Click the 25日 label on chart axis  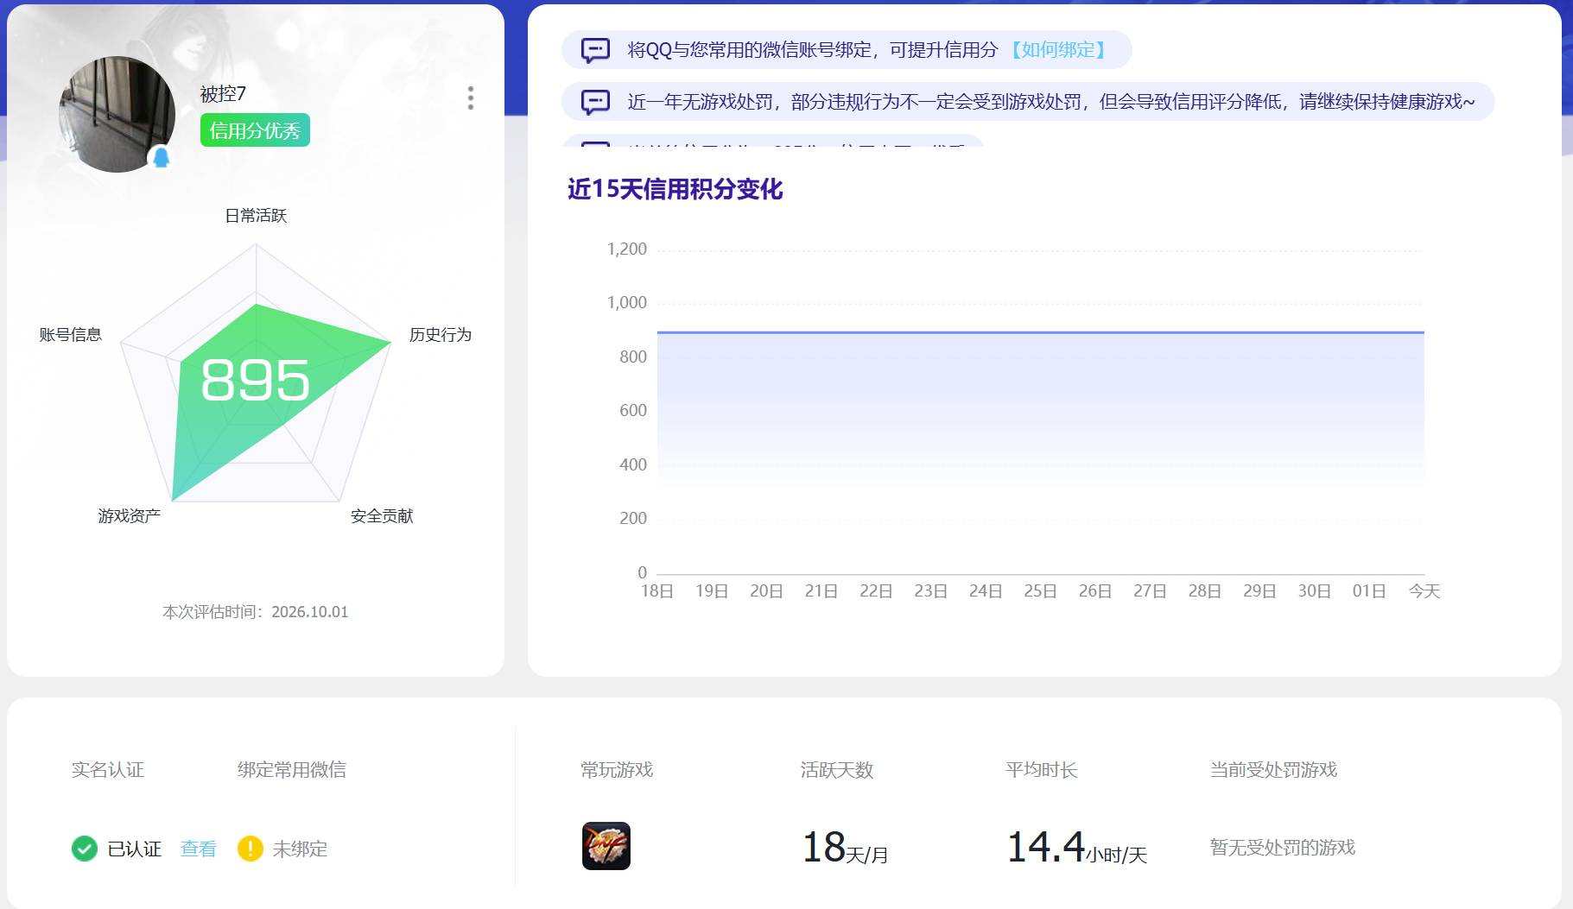point(1040,591)
